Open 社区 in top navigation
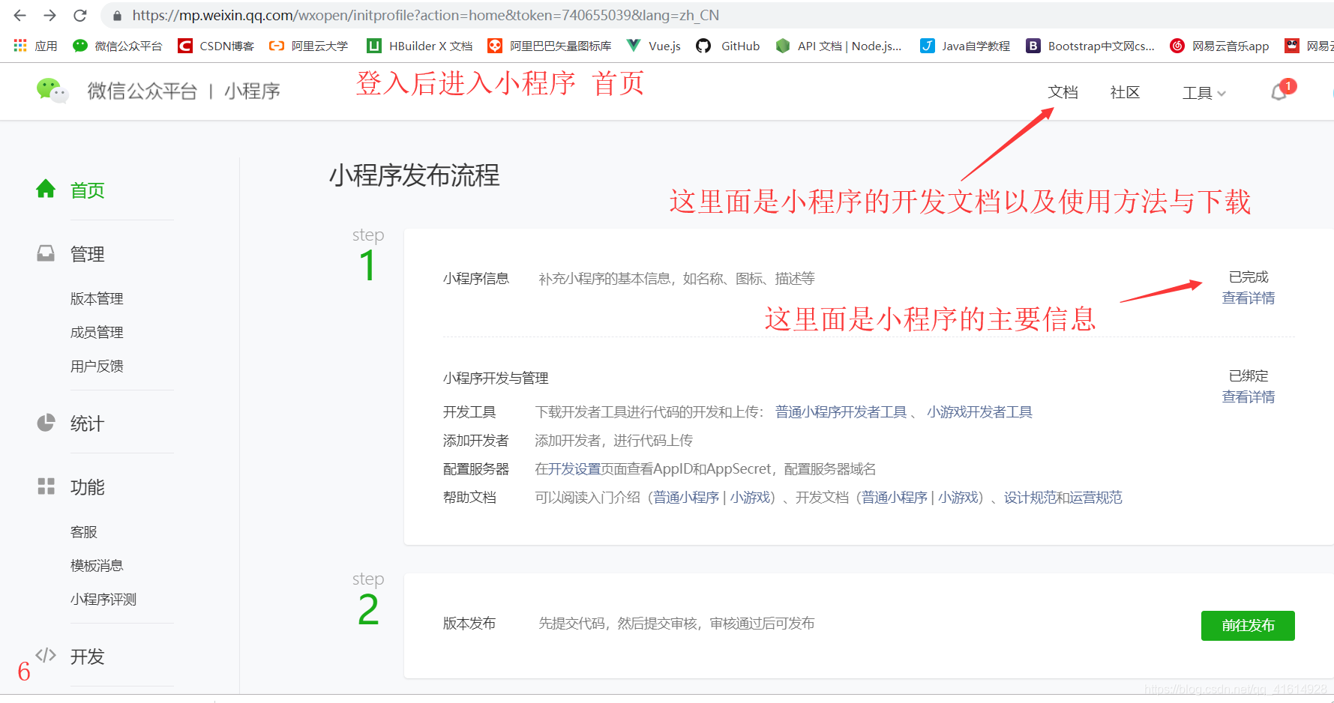The image size is (1334, 703). (1125, 92)
